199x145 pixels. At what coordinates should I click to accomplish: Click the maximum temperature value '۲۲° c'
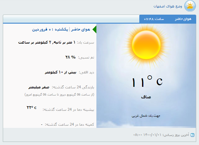click(x=31, y=108)
